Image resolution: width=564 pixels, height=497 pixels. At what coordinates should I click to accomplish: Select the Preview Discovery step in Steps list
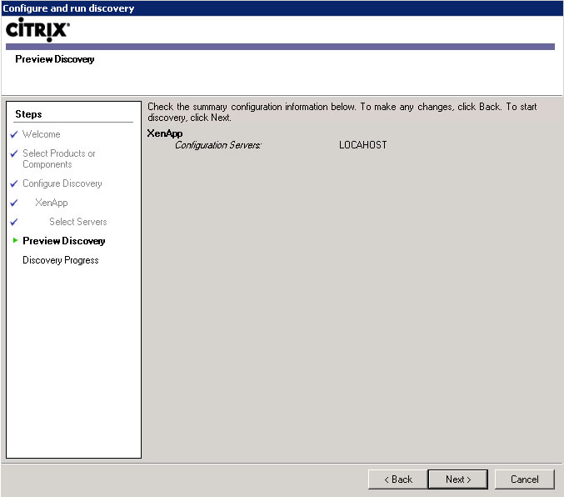click(x=63, y=241)
